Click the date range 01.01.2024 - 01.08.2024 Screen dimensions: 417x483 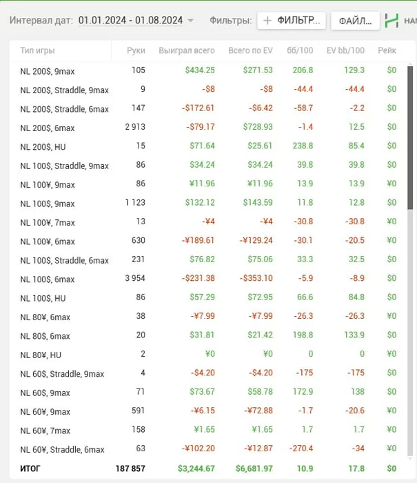tap(130, 21)
